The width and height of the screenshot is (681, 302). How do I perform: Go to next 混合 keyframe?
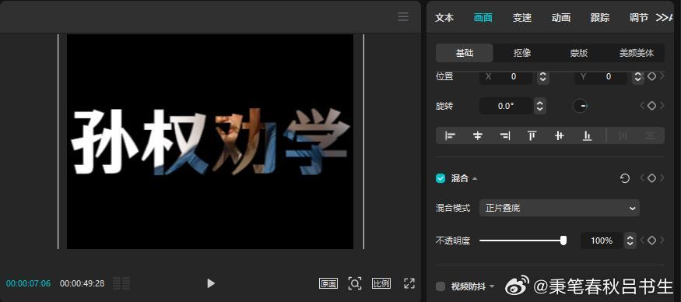point(662,178)
